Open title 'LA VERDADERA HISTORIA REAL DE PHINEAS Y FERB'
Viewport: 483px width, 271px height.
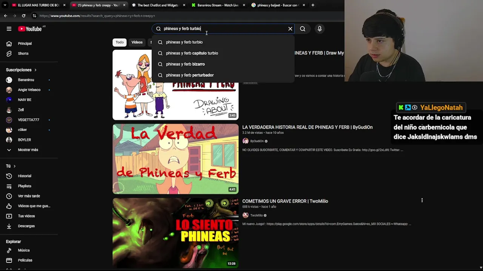(308, 127)
